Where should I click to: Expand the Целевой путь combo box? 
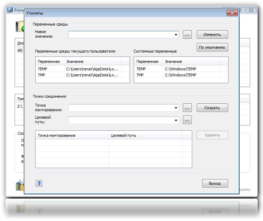[x=176, y=120]
